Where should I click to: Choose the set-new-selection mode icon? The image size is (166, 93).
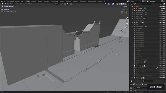click(5, 6)
